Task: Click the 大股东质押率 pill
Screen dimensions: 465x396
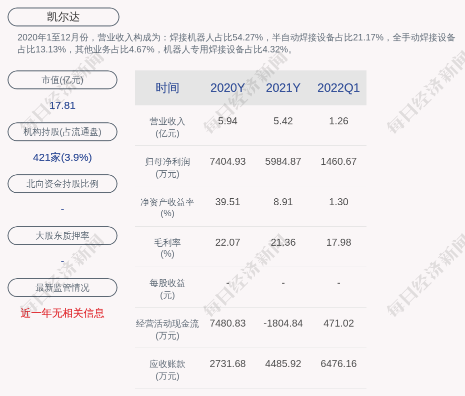Action: (x=62, y=236)
